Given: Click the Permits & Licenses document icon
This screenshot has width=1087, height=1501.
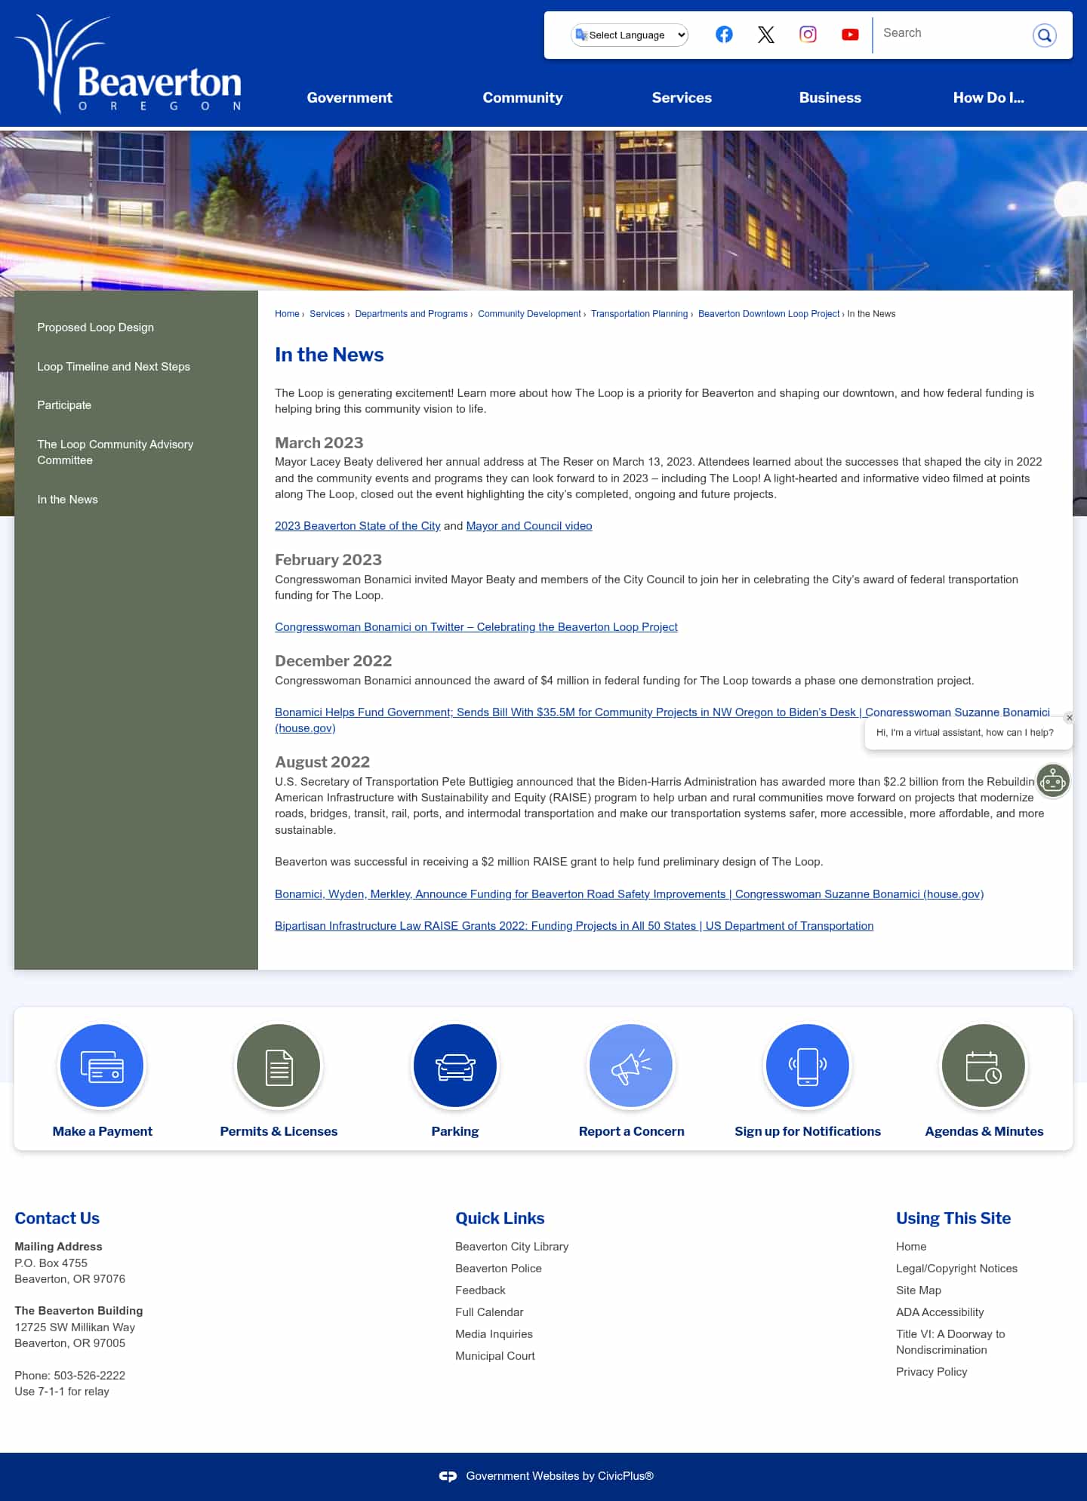Looking at the screenshot, I should pos(279,1066).
